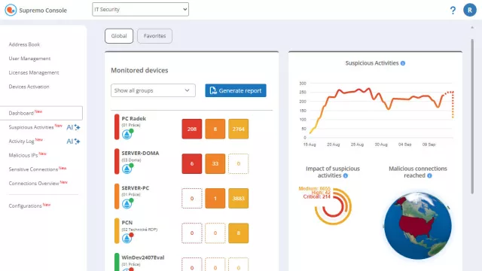
Task: Switch to the Favorites tab
Action: (154, 36)
